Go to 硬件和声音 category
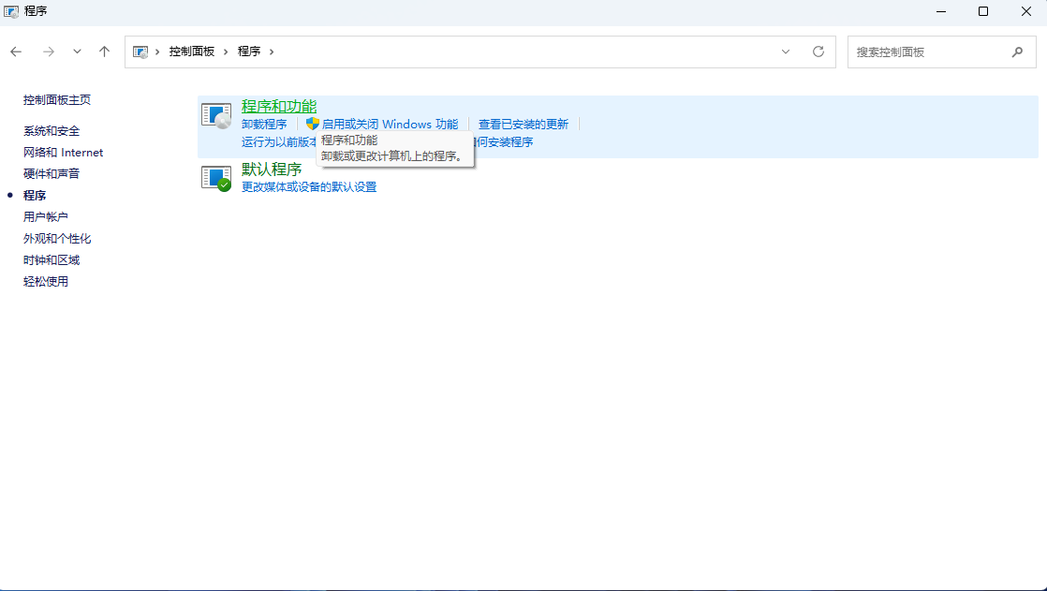This screenshot has height=591, width=1047. pyautogui.click(x=52, y=173)
